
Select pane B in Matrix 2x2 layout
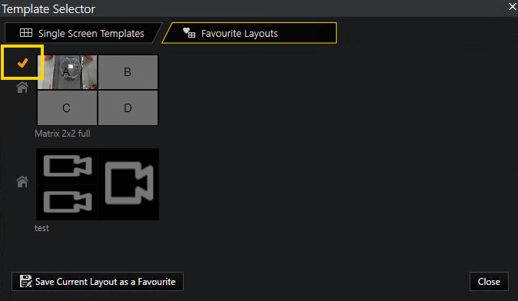128,72
